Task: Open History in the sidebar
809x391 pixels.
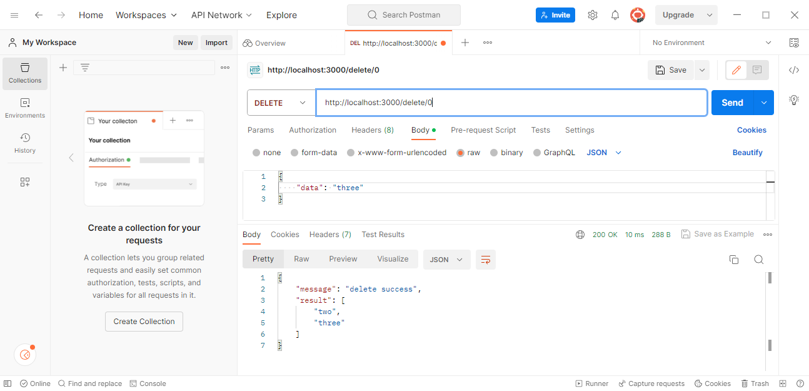Action: coord(25,143)
